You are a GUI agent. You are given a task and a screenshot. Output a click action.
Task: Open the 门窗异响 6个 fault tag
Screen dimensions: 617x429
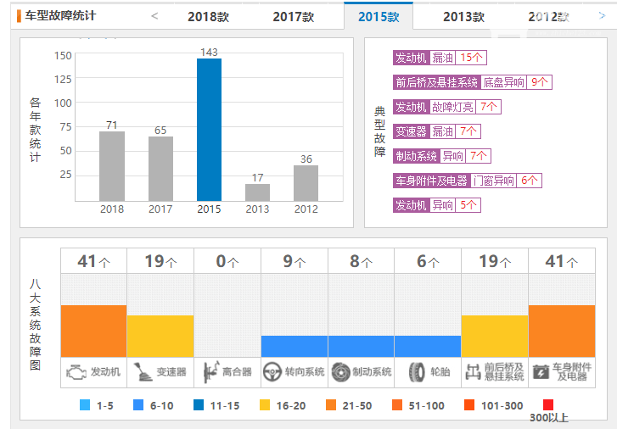tap(468, 181)
